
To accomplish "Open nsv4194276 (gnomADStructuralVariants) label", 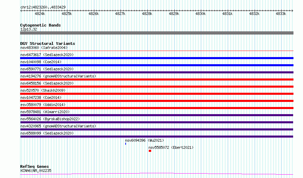I will [58, 76].
